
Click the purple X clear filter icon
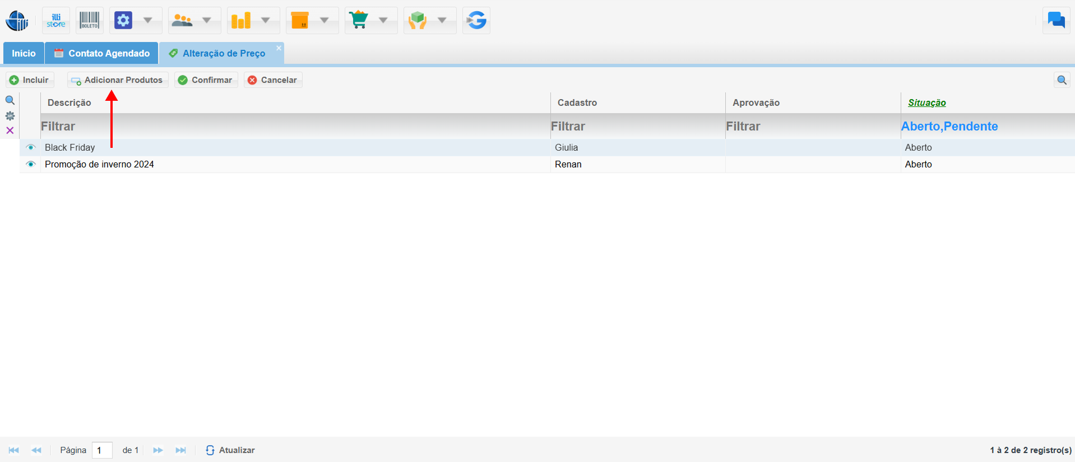pos(10,130)
